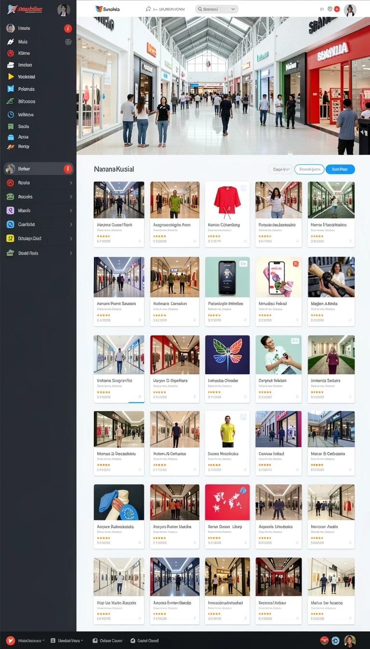Open the red icon in bottom-right tray

pyautogui.click(x=324, y=640)
